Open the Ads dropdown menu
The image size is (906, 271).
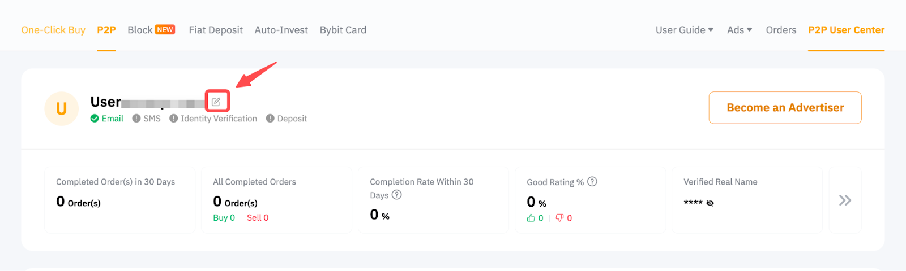point(739,30)
